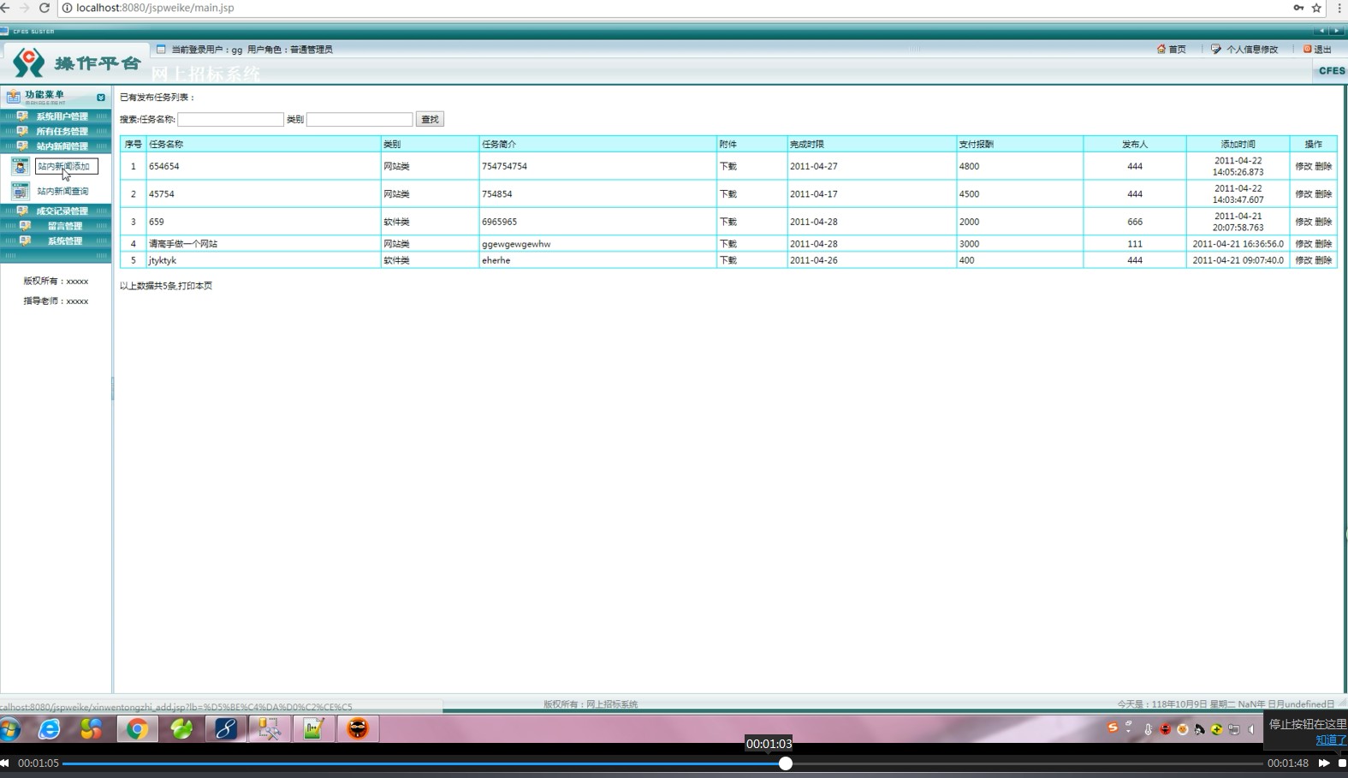Click 知道了 in the stop-button tip
The width and height of the screenshot is (1348, 778).
tap(1331, 740)
